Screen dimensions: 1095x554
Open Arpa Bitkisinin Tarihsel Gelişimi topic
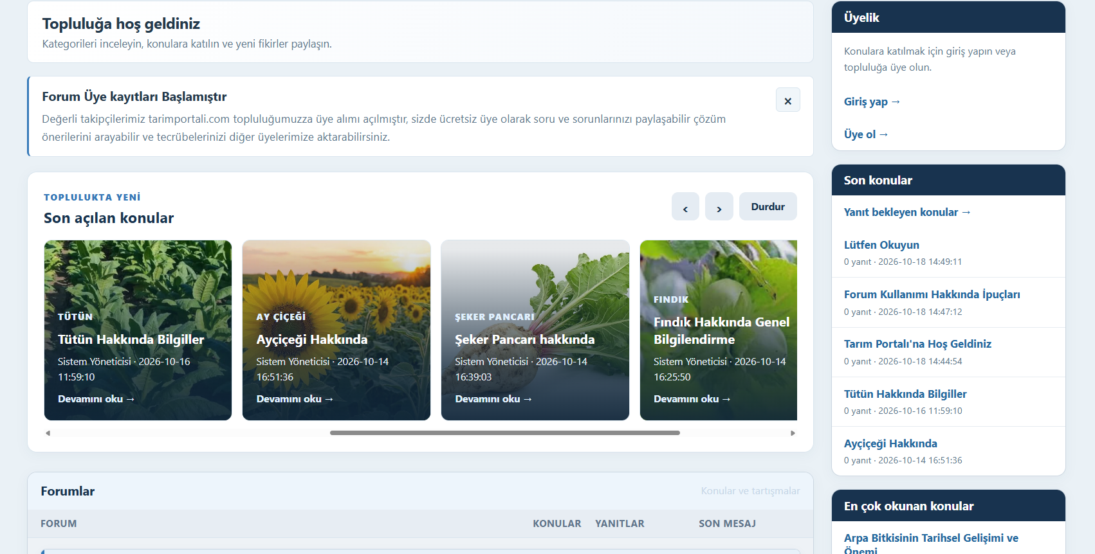[931, 544]
